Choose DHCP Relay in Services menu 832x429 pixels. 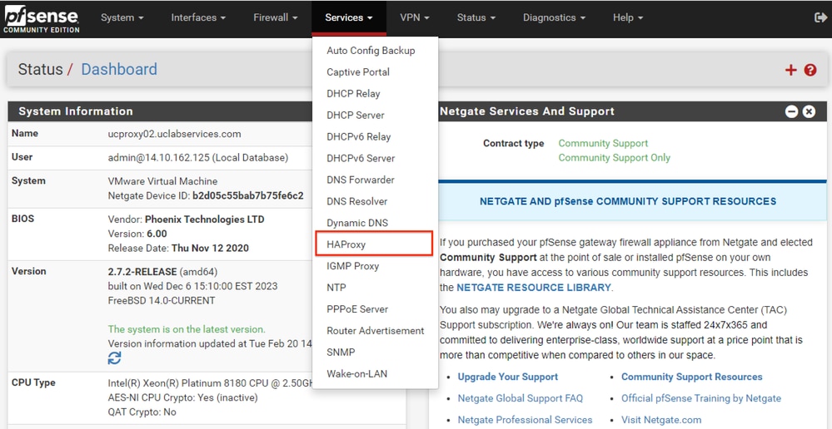[x=375, y=94]
